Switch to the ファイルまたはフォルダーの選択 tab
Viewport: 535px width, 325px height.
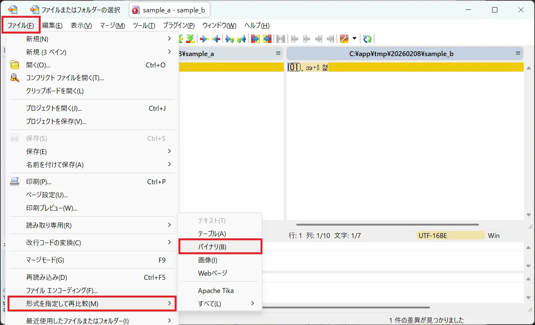[77, 10]
